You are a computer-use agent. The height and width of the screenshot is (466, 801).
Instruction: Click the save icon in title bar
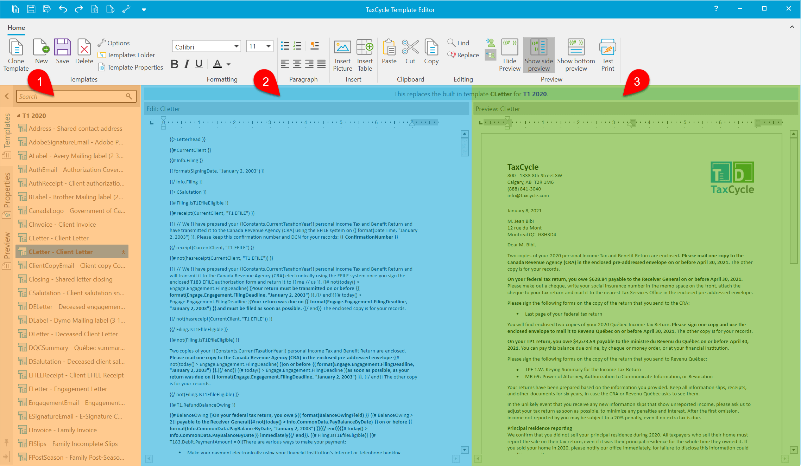pos(31,9)
